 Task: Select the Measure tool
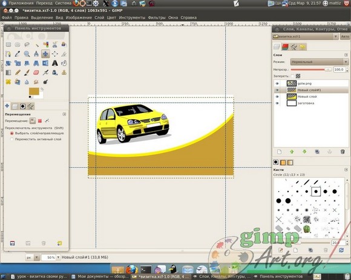click(x=36, y=54)
